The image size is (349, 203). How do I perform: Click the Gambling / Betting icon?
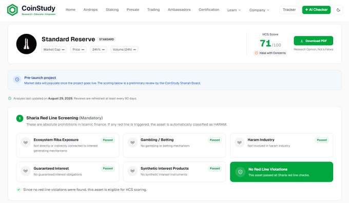click(132, 143)
